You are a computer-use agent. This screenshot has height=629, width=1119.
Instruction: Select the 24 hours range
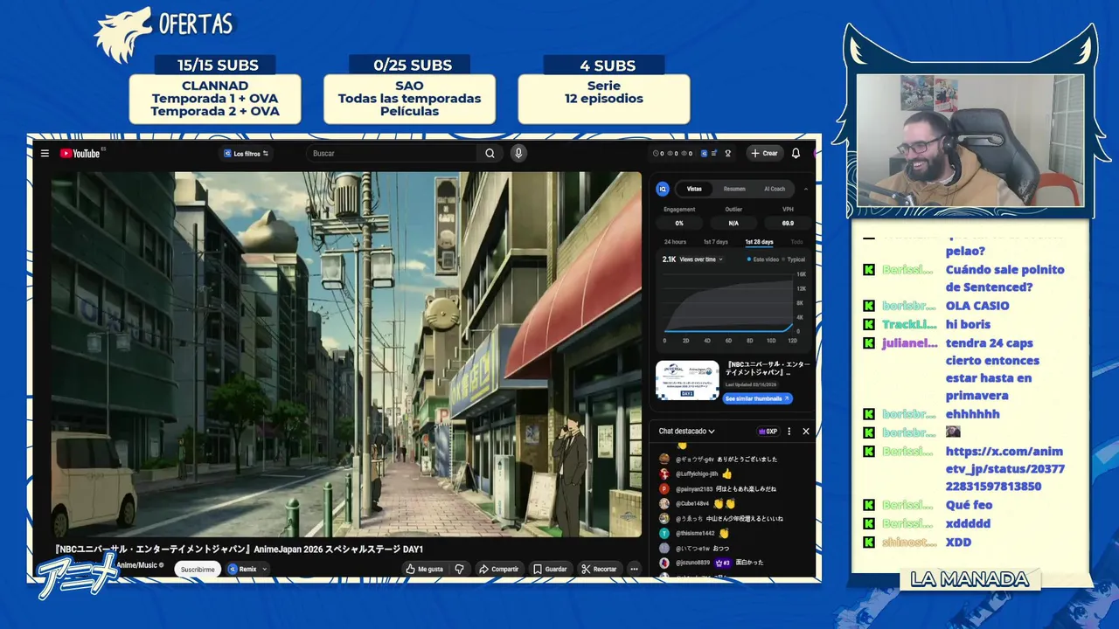[x=675, y=242]
